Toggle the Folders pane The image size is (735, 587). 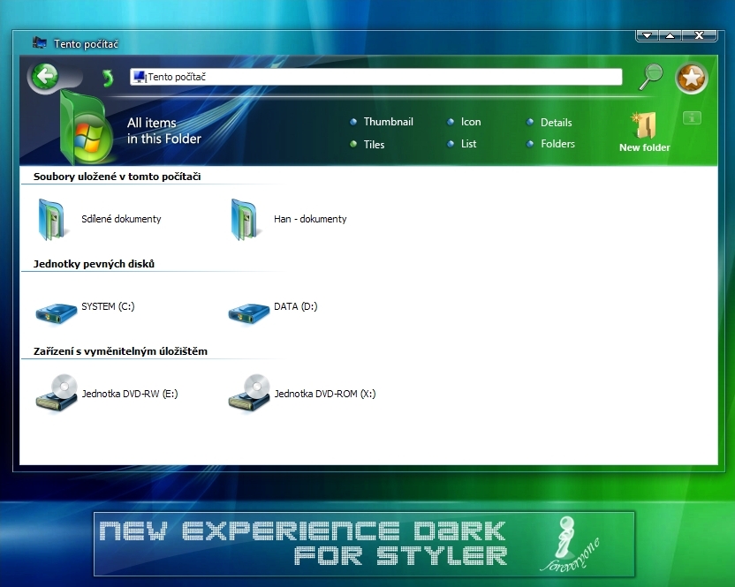[x=550, y=144]
